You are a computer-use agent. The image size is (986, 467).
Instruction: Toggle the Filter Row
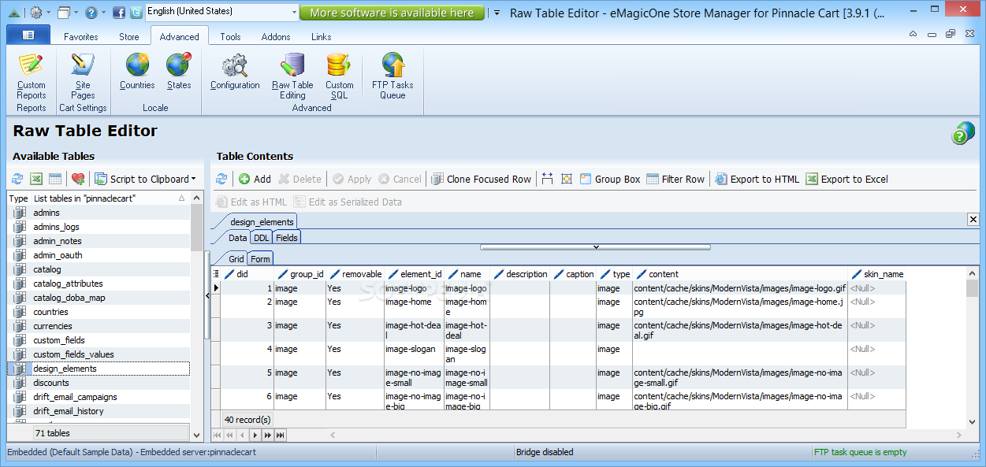click(675, 179)
